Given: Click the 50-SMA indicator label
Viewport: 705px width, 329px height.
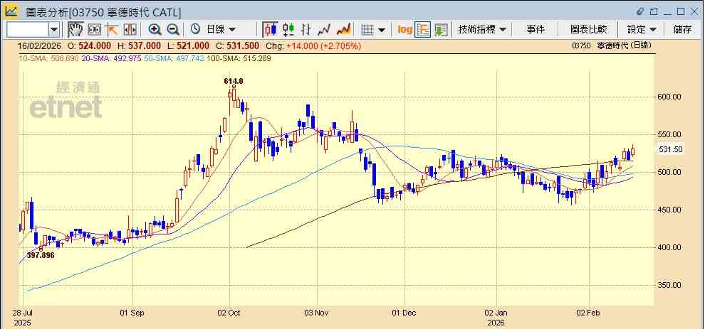Looking at the screenshot, I should point(174,58).
